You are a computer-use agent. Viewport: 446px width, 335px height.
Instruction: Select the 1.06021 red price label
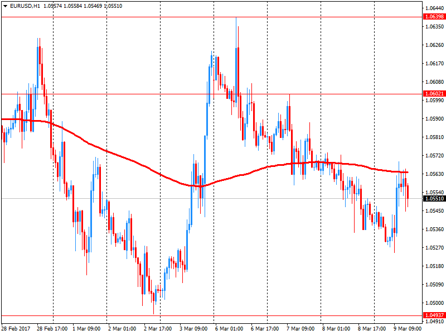434,94
